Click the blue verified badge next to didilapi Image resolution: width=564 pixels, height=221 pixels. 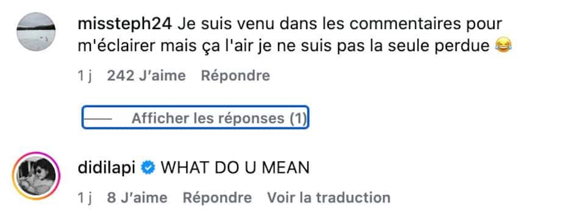pos(148,168)
